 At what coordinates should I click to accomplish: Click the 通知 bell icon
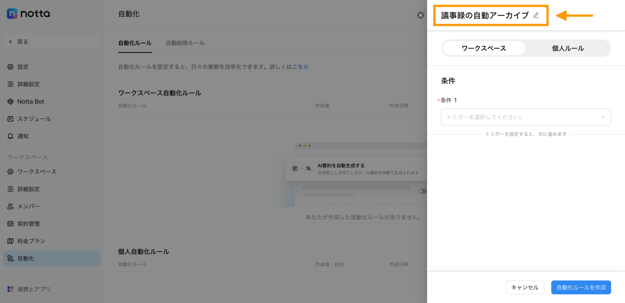point(11,136)
